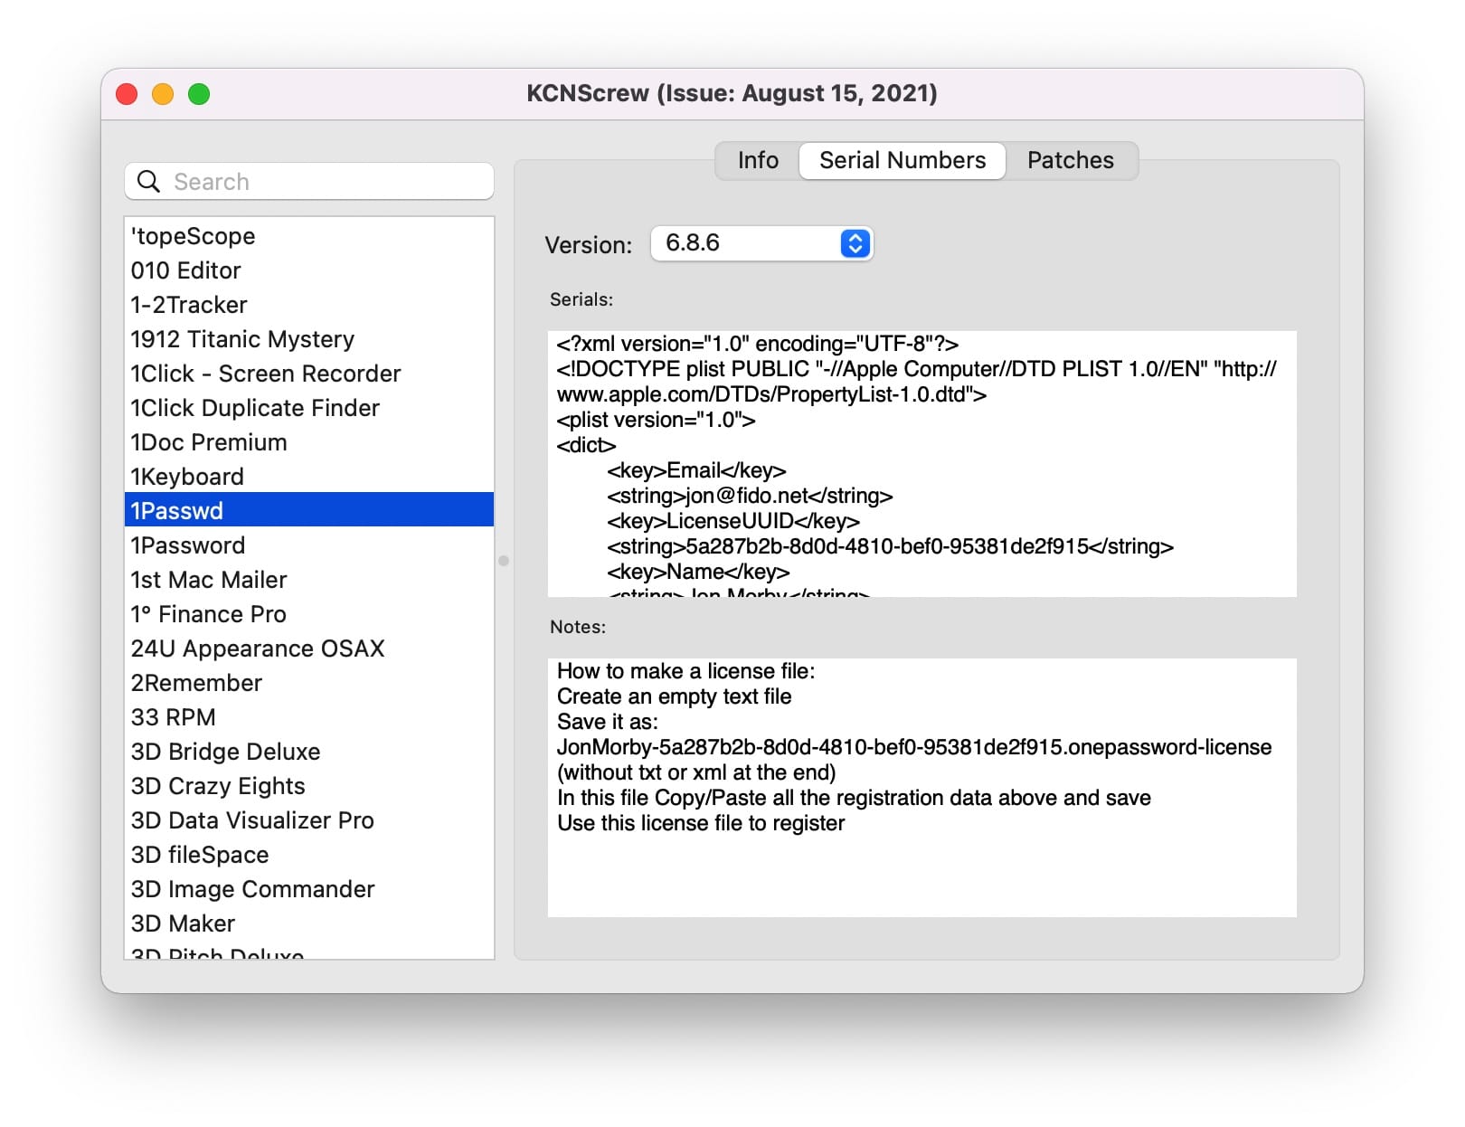Click "How to make a license file:" note
The height and width of the screenshot is (1127, 1465).
(x=686, y=671)
